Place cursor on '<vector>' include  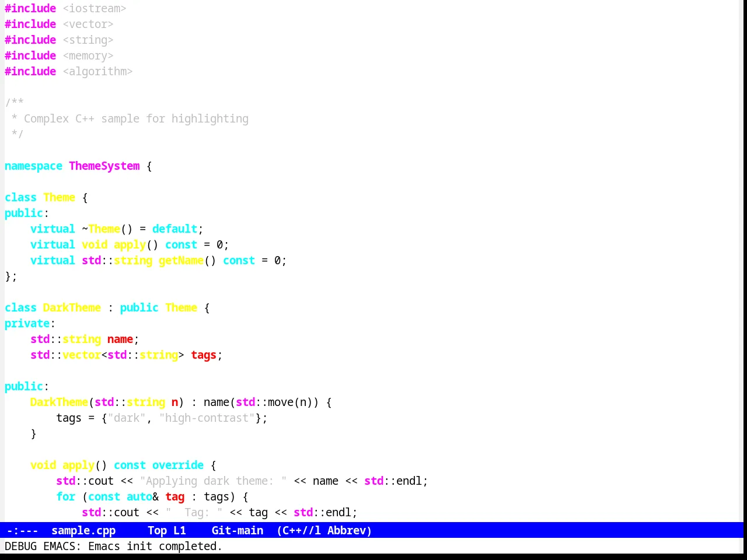tap(88, 24)
